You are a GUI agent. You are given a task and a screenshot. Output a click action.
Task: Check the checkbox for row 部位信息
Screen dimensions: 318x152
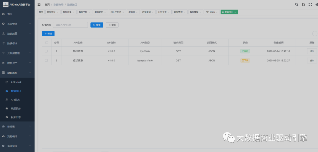(46, 51)
